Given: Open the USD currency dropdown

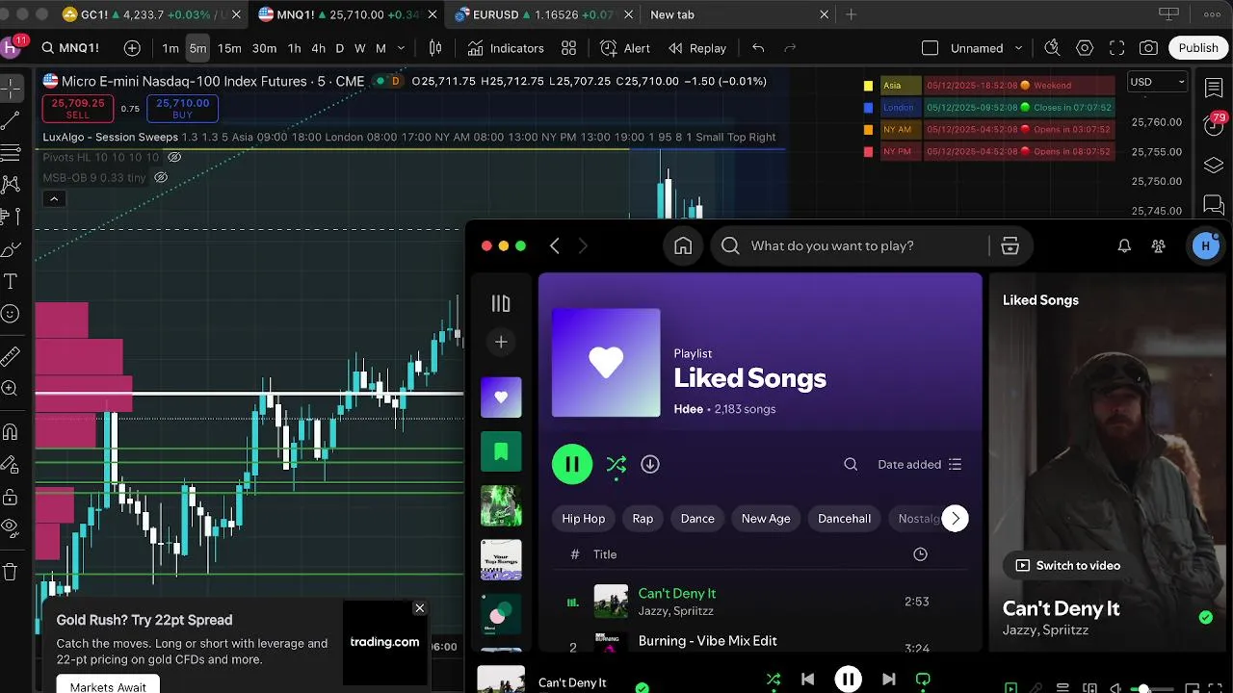Looking at the screenshot, I should (1158, 82).
